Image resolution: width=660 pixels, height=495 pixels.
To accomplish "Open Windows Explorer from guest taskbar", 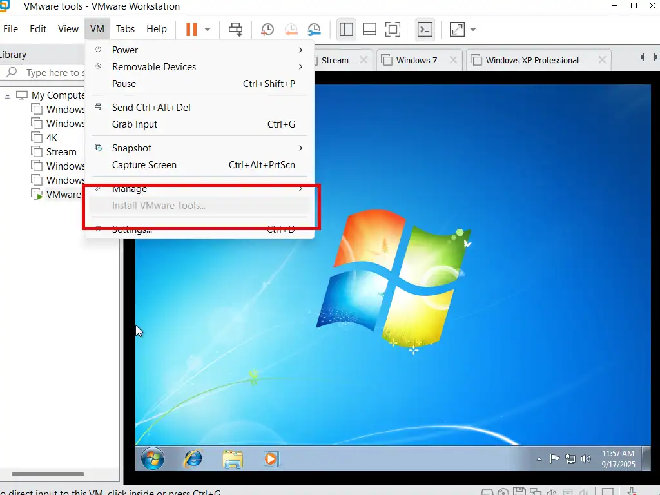I will [x=233, y=459].
